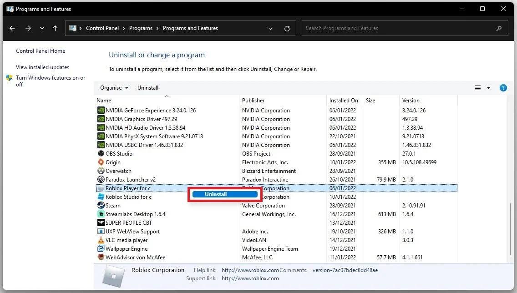Click the Roblox logo thumbnail in details pane
The image size is (517, 293).
tap(113, 276)
